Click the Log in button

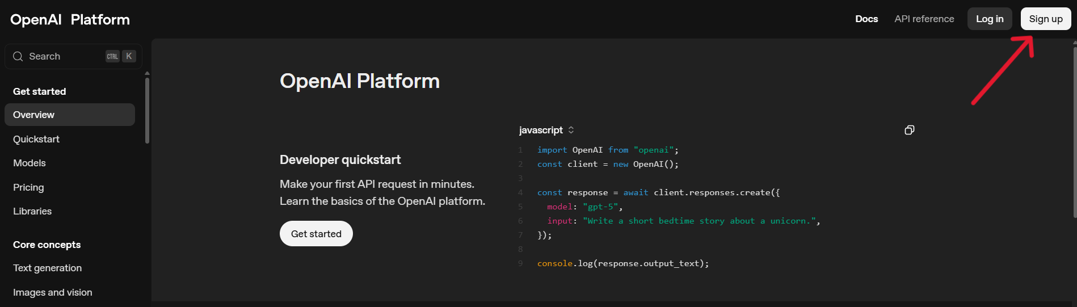[x=989, y=19]
